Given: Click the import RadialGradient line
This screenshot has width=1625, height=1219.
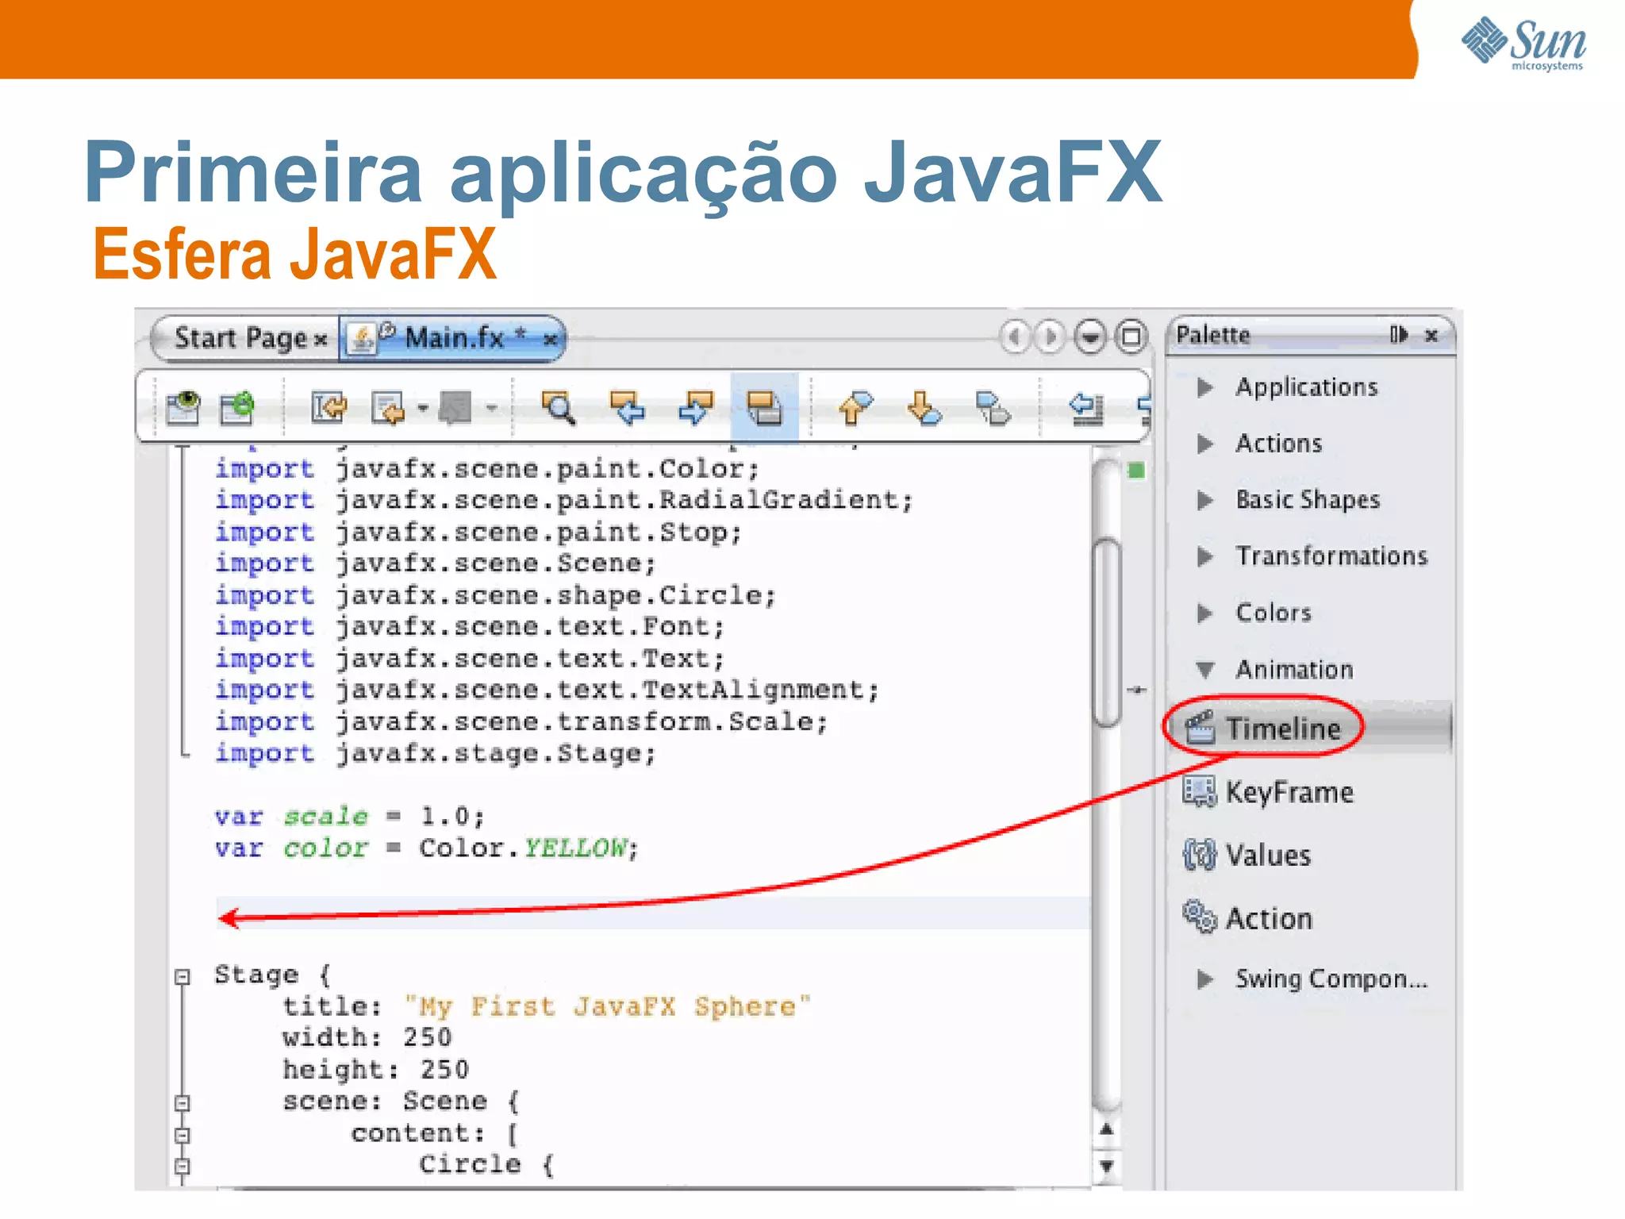Looking at the screenshot, I should point(564,500).
